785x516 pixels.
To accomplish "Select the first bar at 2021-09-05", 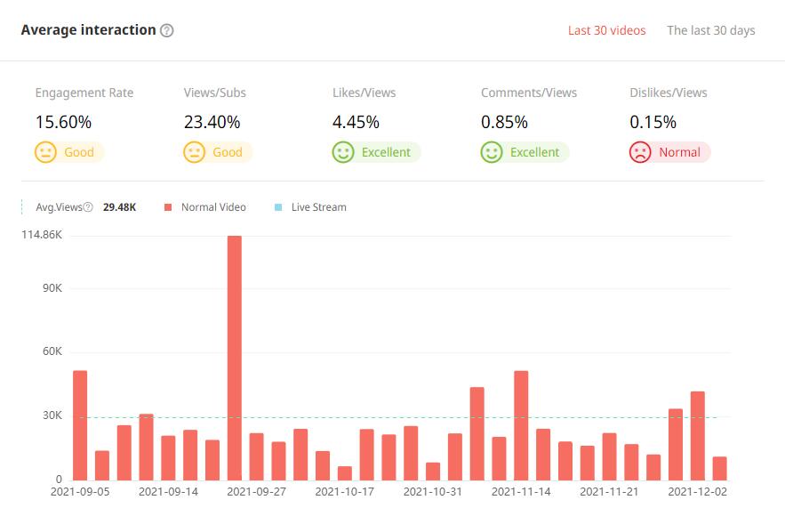I will 80,424.
